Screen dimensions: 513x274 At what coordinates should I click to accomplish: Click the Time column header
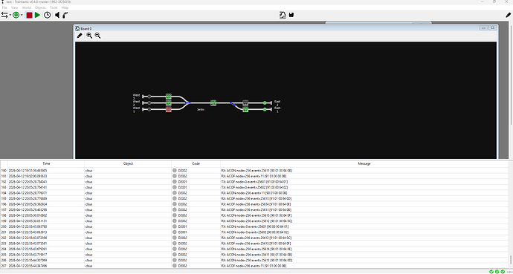point(46,163)
